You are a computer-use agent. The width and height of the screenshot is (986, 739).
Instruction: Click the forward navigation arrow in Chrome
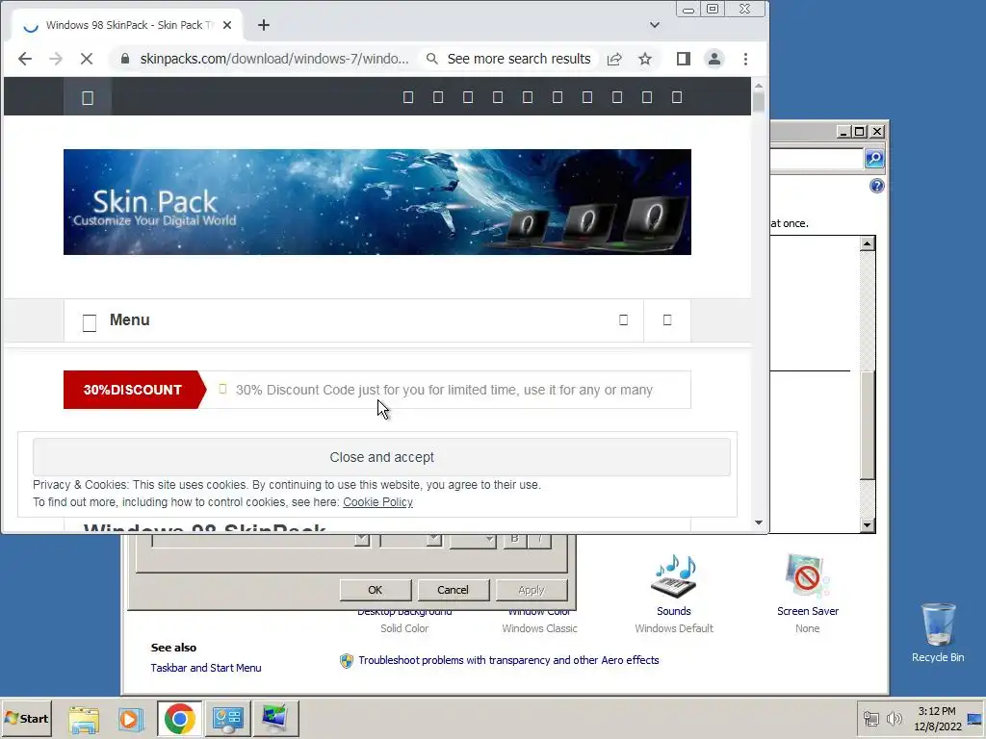coord(56,59)
